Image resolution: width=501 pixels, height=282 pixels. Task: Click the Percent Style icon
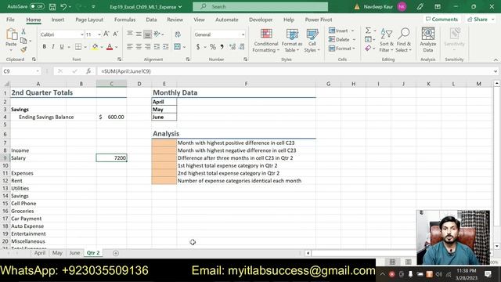pyautogui.click(x=213, y=47)
